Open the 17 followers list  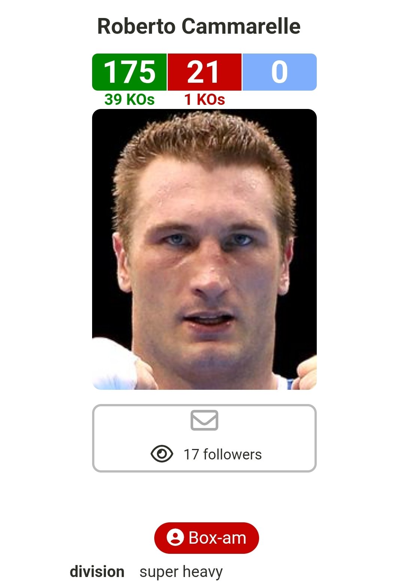coord(222,454)
